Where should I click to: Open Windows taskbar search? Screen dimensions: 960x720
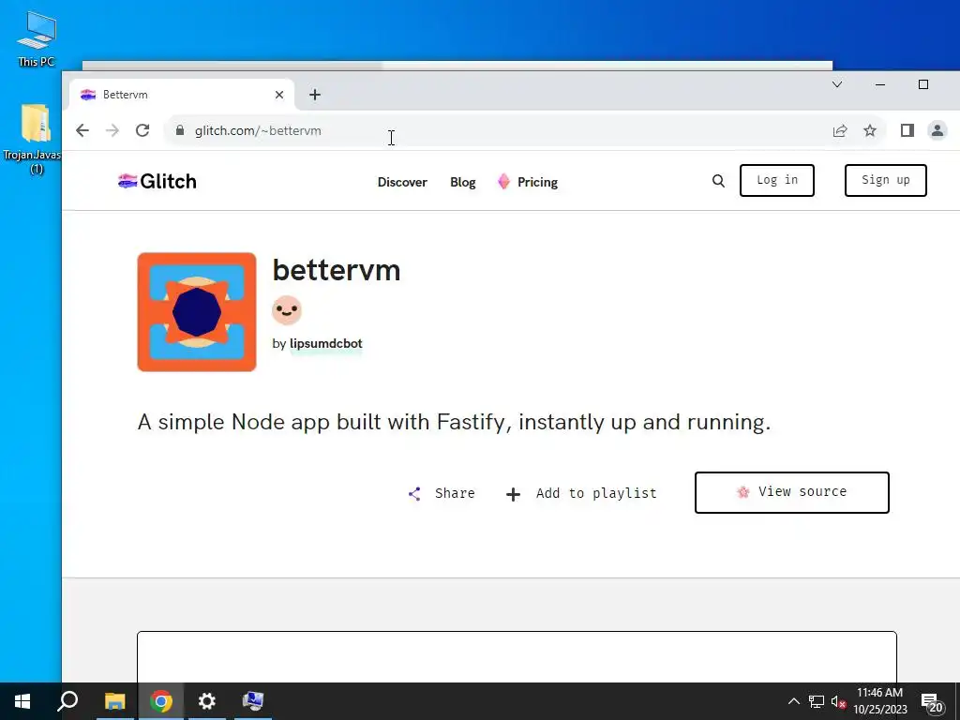(67, 701)
